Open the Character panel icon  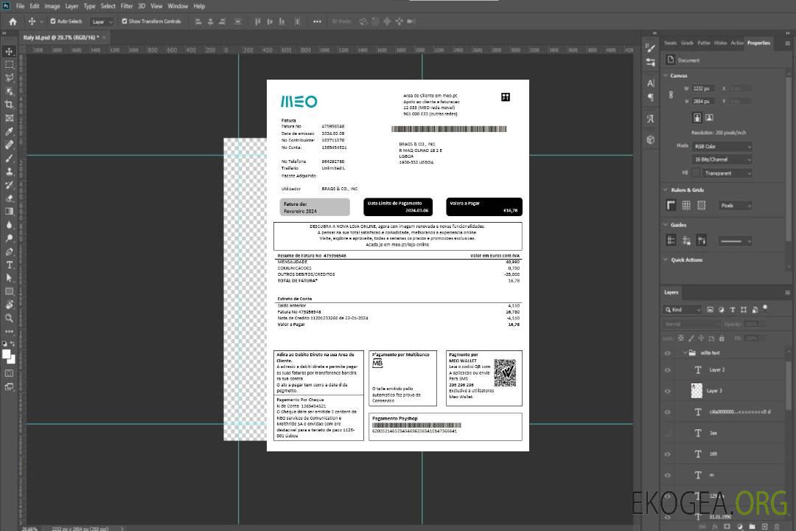(x=651, y=83)
